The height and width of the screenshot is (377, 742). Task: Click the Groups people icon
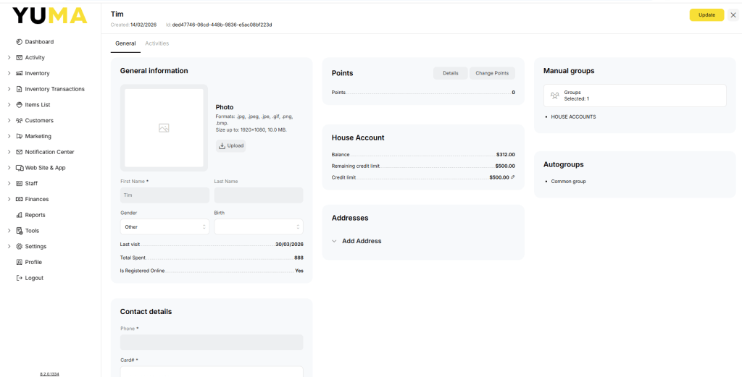click(554, 96)
